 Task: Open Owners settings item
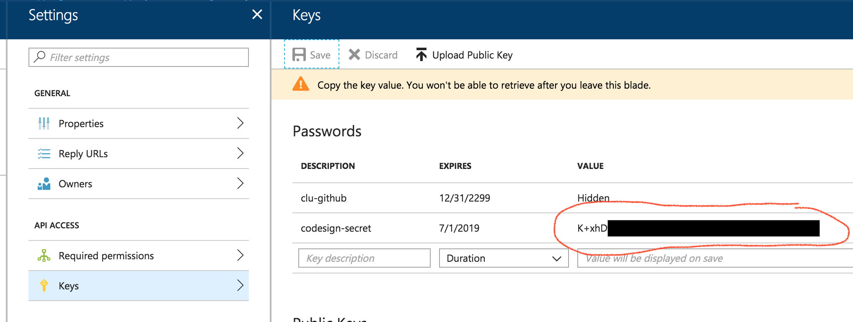point(139,184)
